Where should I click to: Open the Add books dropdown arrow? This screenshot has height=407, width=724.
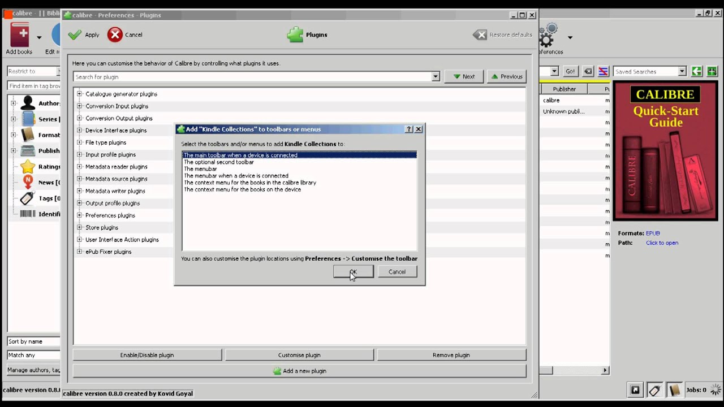pos(39,38)
